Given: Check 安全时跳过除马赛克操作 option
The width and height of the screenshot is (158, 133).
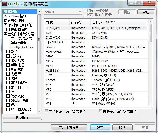Looking at the screenshot, I should click(x=46, y=111).
